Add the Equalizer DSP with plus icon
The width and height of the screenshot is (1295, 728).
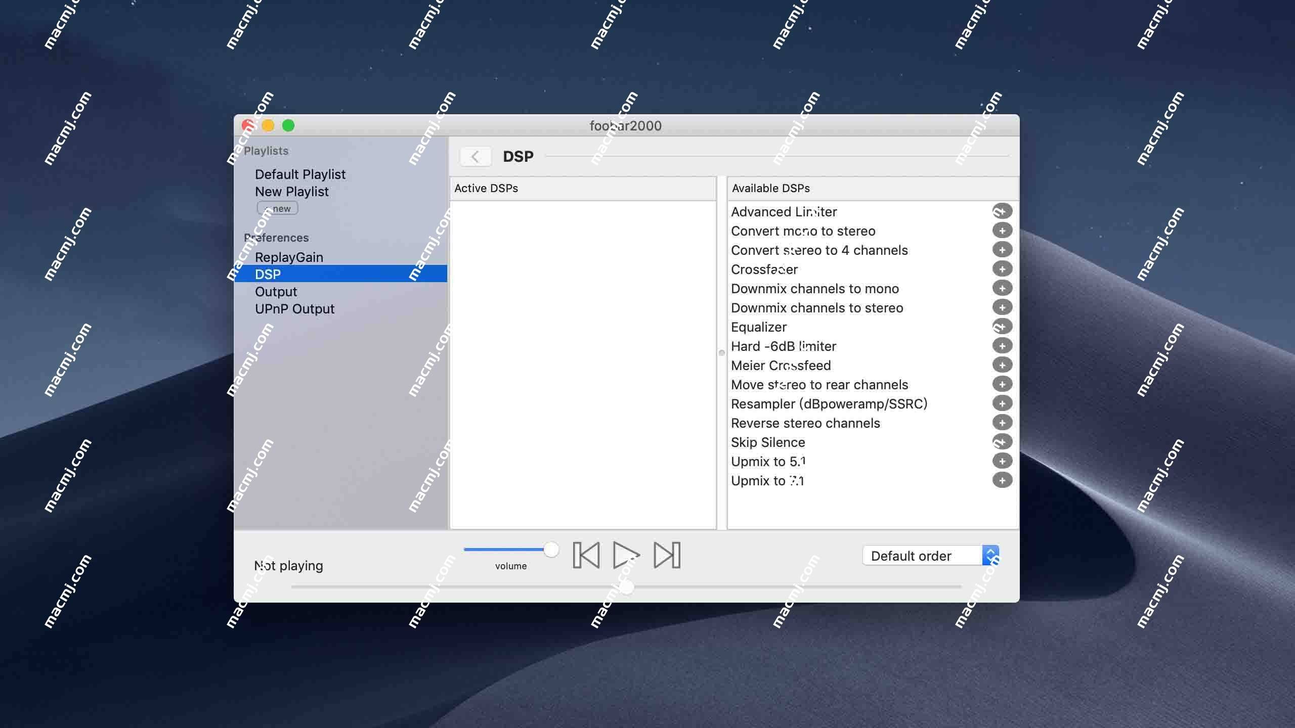point(1002,327)
